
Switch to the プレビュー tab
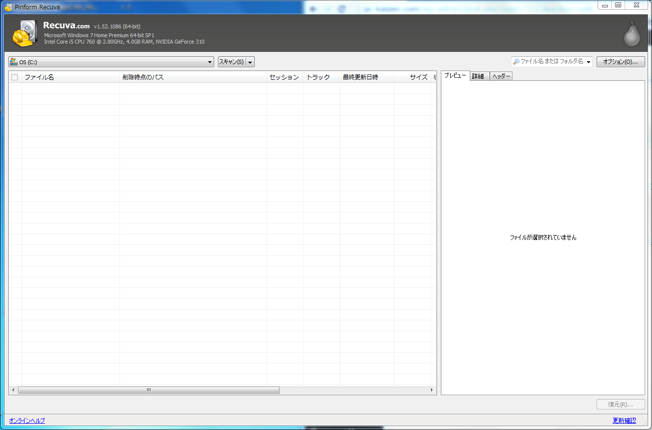click(x=455, y=75)
